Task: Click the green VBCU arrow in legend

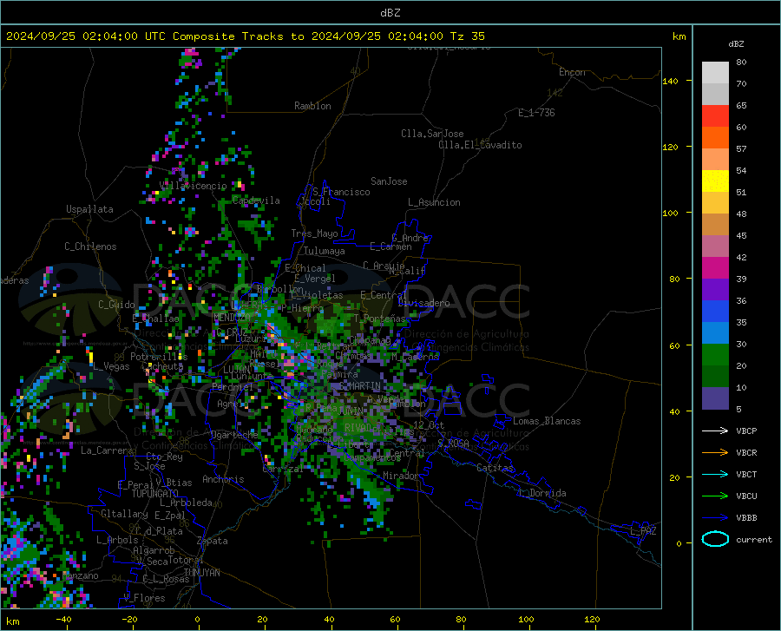Action: pyautogui.click(x=715, y=496)
